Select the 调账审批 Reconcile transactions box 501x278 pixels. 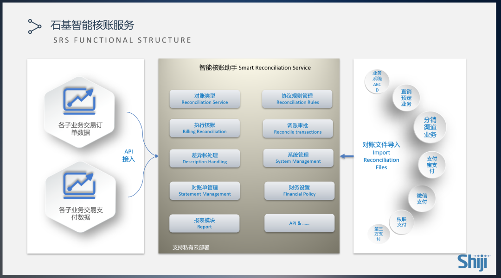[298, 129]
